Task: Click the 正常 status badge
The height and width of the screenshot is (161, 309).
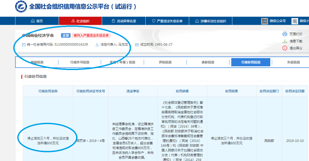Action: click(66, 35)
